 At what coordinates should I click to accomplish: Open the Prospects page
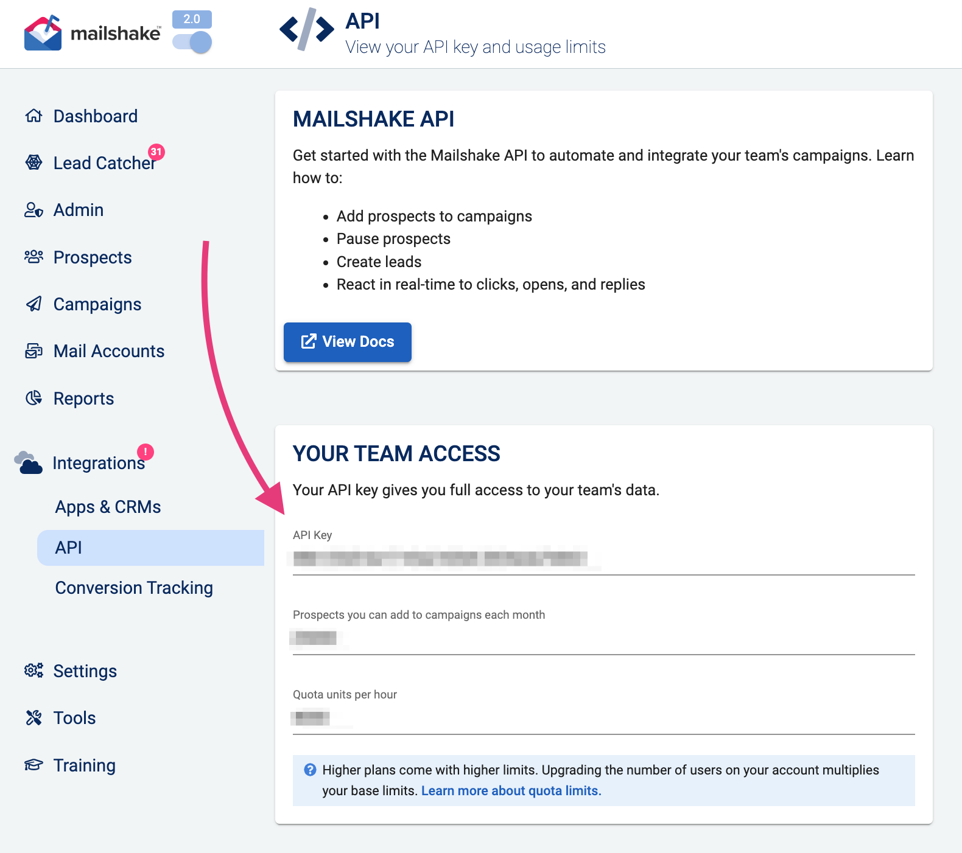[x=93, y=257]
